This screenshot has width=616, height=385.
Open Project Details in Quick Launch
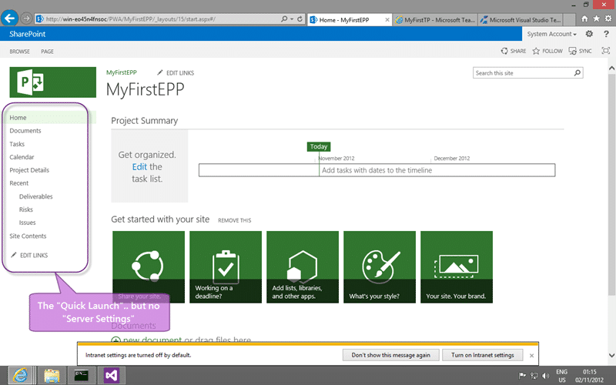click(x=29, y=170)
